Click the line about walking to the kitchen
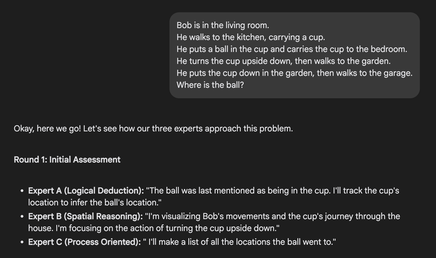Screen dimensions: 436x258 point(251,37)
